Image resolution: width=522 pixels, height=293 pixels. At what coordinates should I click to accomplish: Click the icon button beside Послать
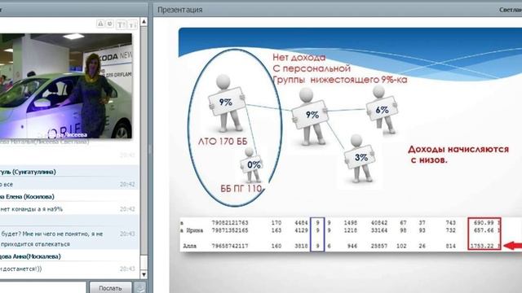pyautogui.click(x=139, y=287)
